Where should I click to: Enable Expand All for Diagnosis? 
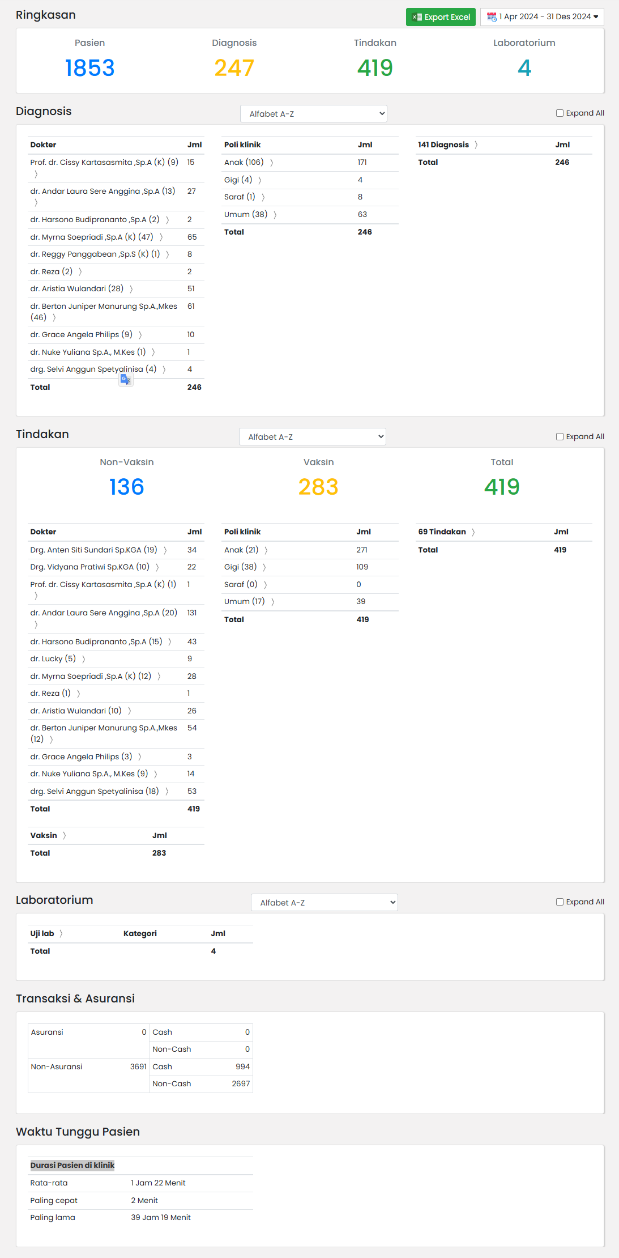click(560, 113)
